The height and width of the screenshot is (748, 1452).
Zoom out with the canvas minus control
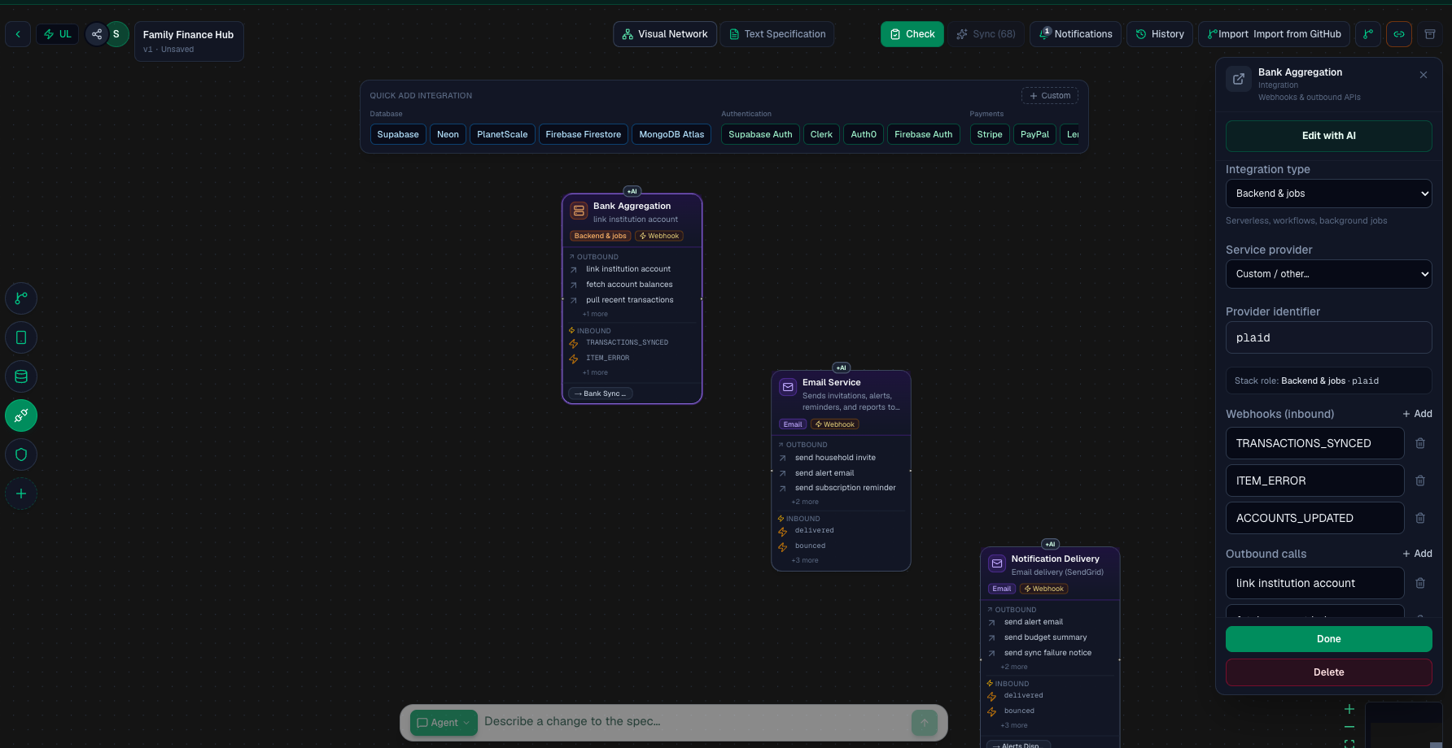coord(1349,727)
